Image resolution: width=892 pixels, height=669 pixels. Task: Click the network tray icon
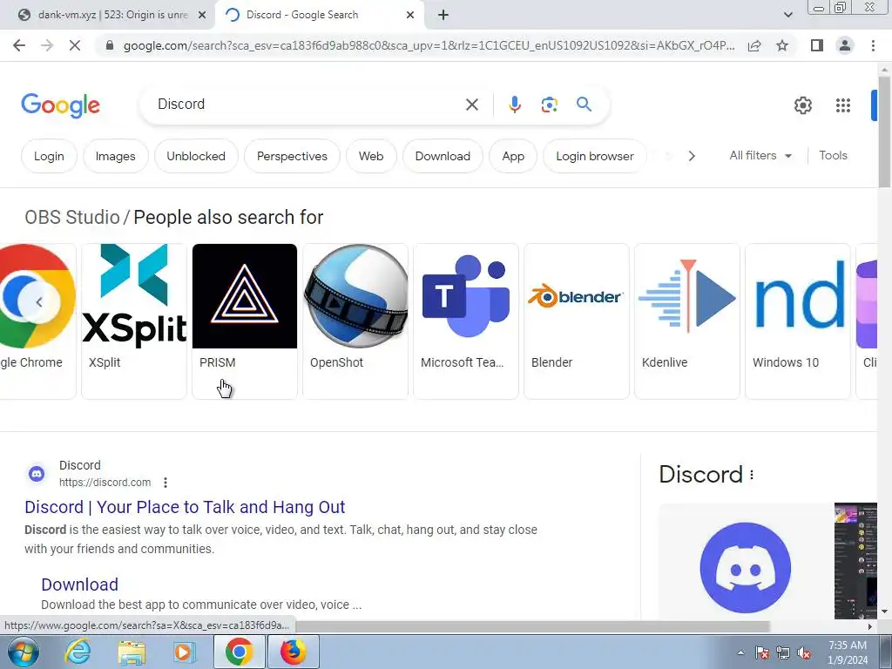pyautogui.click(x=783, y=653)
